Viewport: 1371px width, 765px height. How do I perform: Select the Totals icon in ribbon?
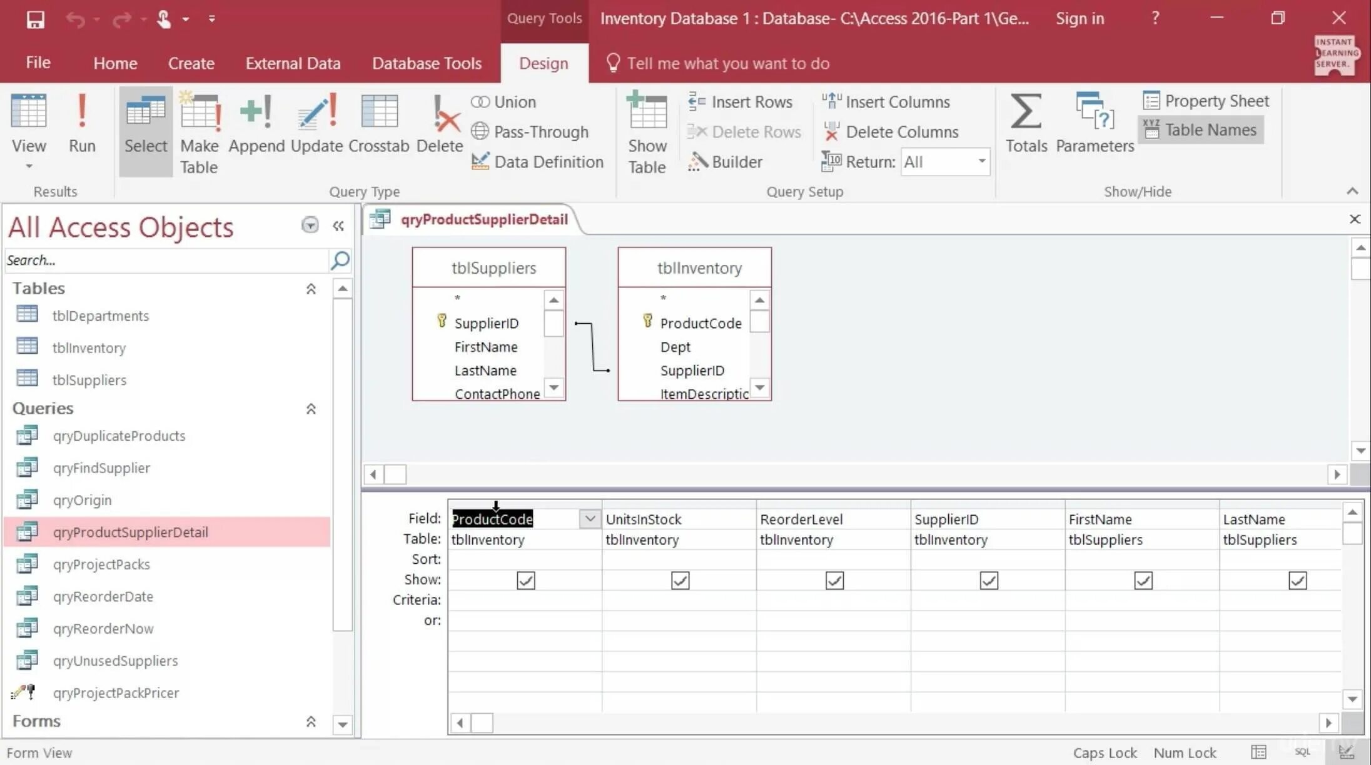(x=1025, y=122)
